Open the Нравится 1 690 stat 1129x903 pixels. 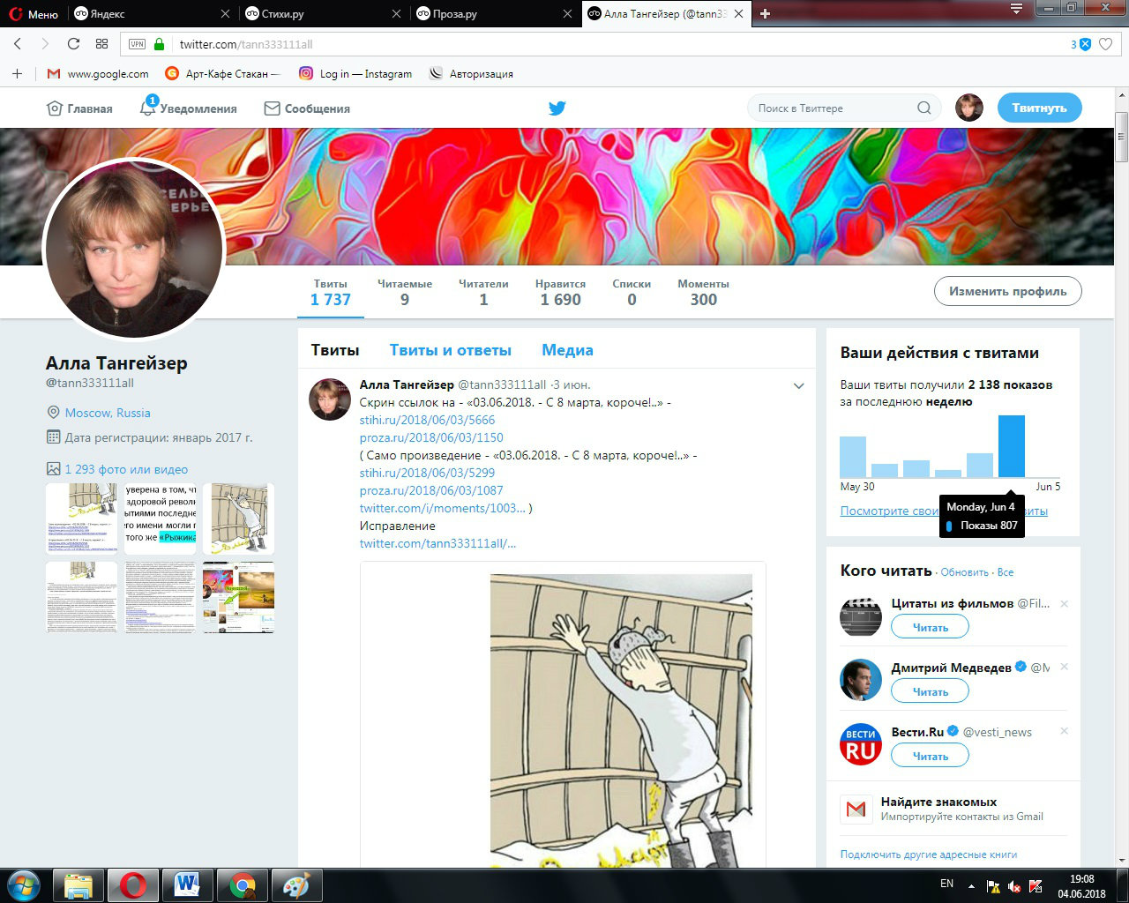(x=560, y=293)
